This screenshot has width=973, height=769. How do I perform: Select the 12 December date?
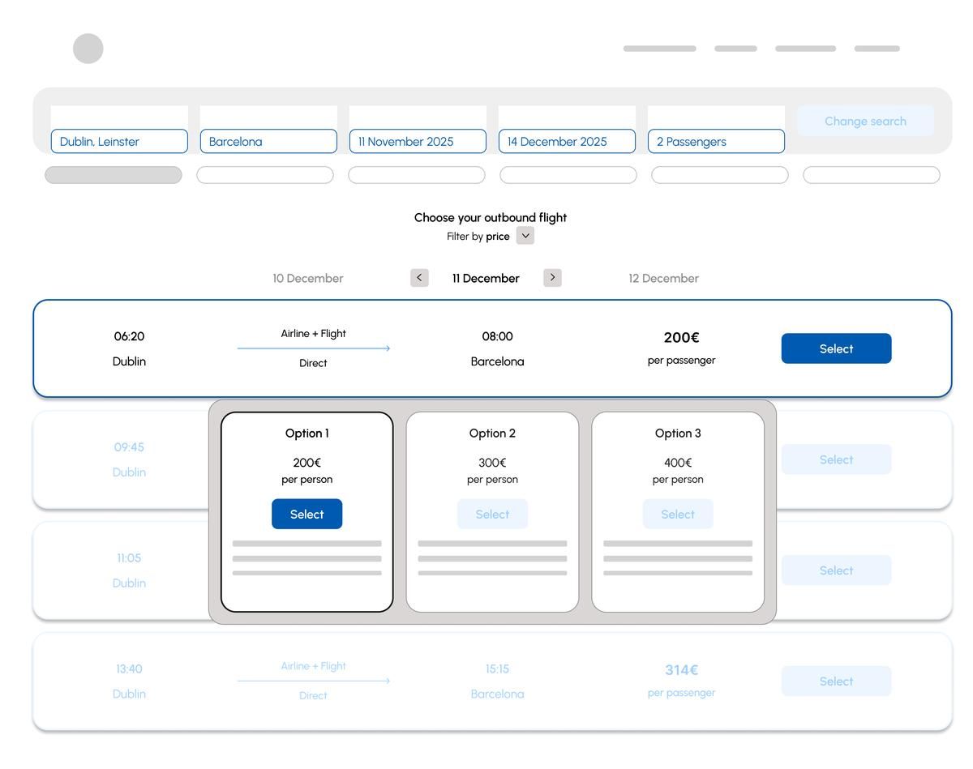(663, 278)
